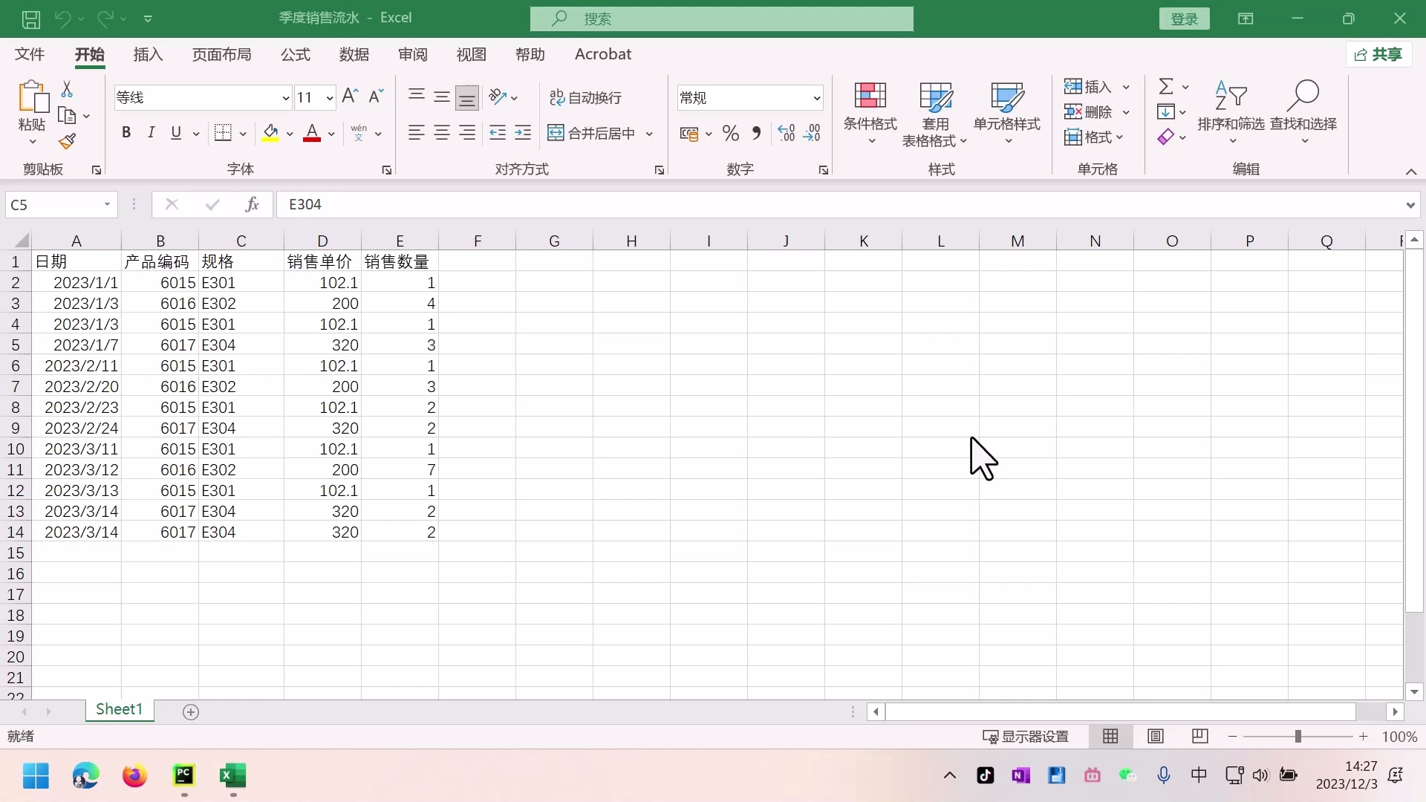Switch to the 插入 ribbon tab

pos(147,54)
